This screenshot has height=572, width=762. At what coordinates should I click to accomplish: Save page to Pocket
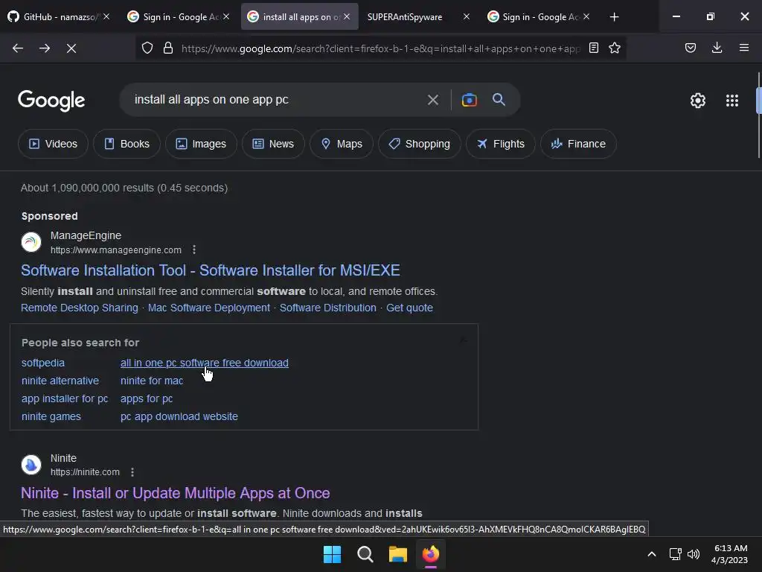[x=691, y=48]
